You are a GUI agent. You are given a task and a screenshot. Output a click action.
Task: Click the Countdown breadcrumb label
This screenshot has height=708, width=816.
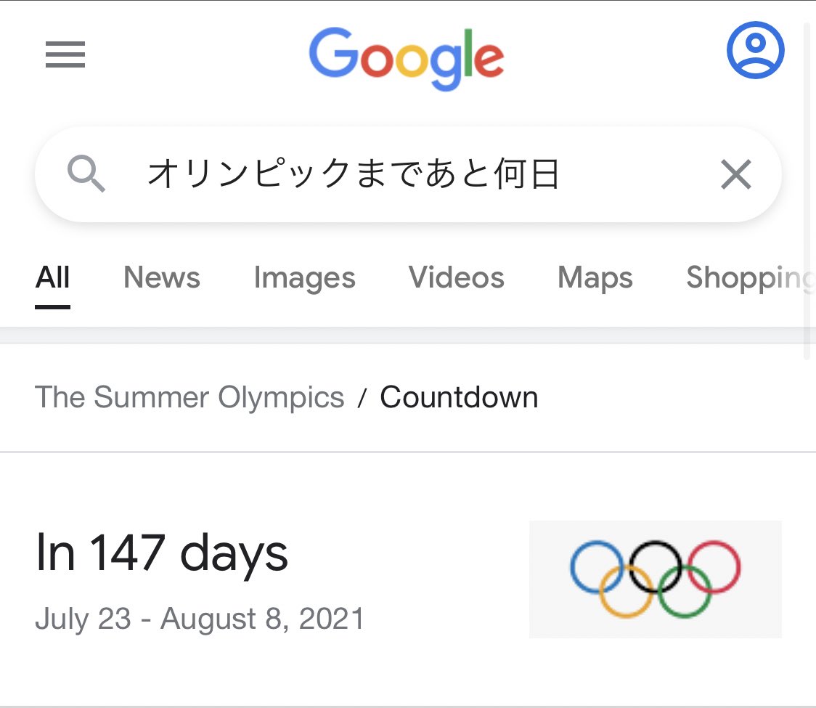(459, 397)
